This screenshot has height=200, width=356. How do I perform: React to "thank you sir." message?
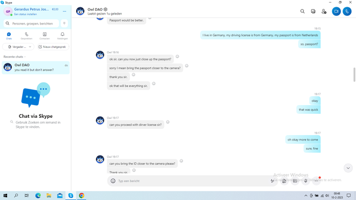133,74
